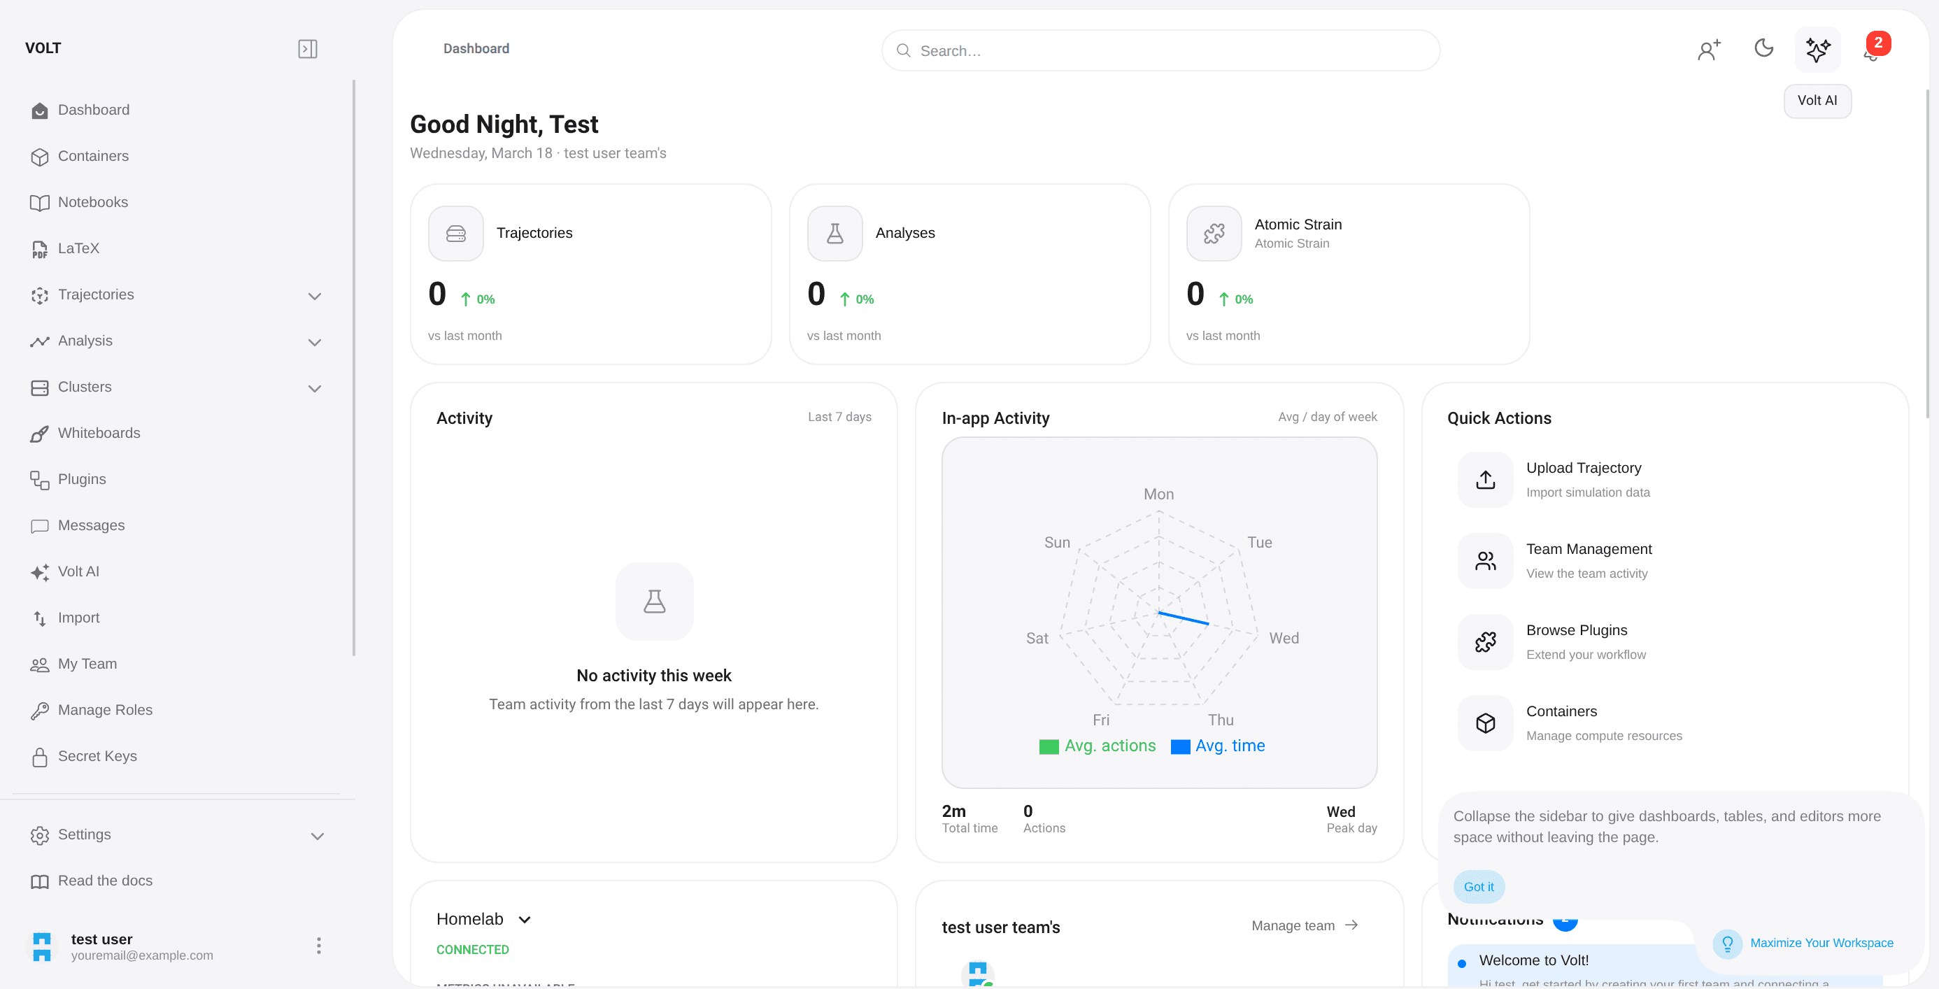Click the Upload Trajectory upload icon
Image resolution: width=1939 pixels, height=989 pixels.
pyautogui.click(x=1485, y=481)
